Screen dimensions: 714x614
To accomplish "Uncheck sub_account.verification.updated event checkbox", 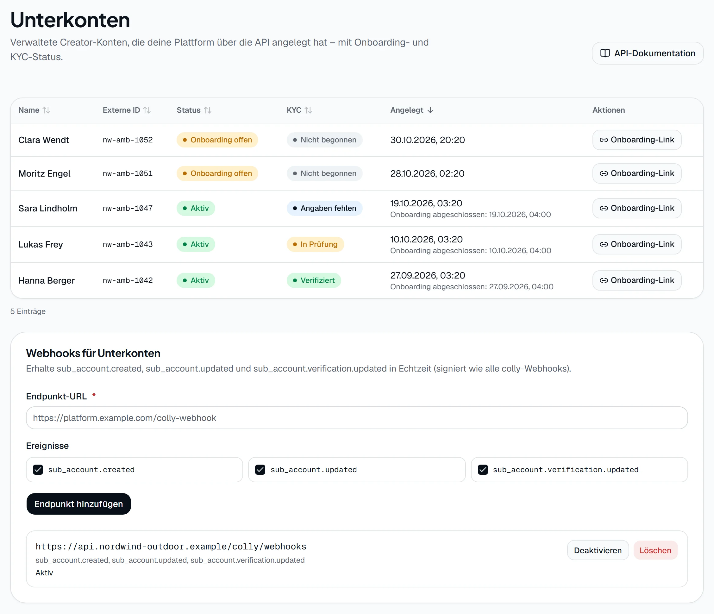I will (x=483, y=470).
